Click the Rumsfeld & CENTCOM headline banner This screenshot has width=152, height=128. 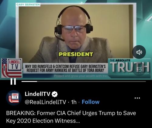(65, 68)
